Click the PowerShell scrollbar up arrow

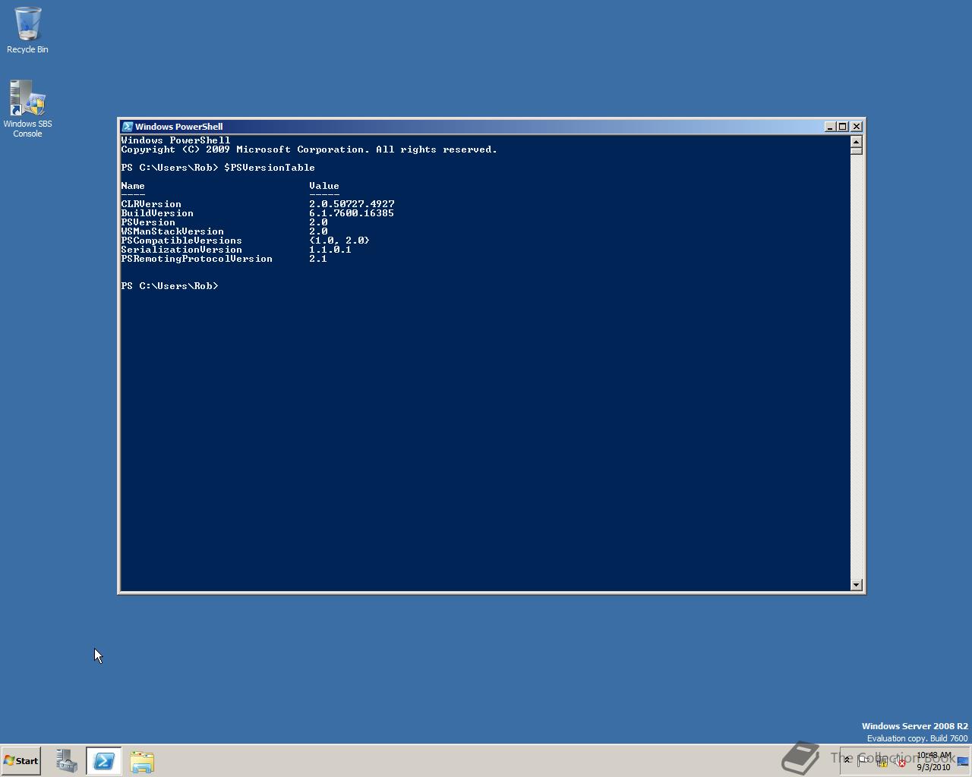[857, 141]
